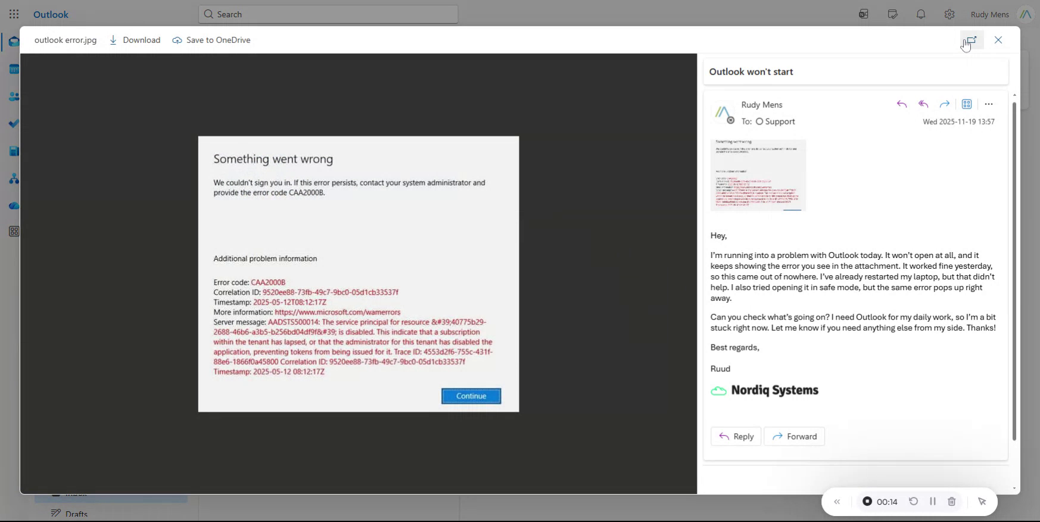This screenshot has height=522, width=1040.
Task: Open the organization chart icon in sidebar
Action: point(14,179)
